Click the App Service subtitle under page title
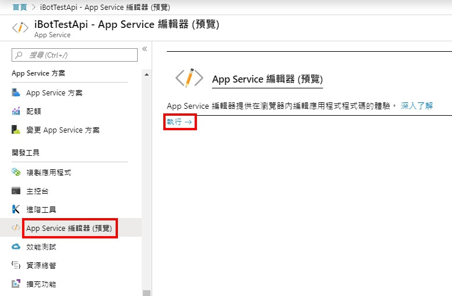 pos(52,35)
